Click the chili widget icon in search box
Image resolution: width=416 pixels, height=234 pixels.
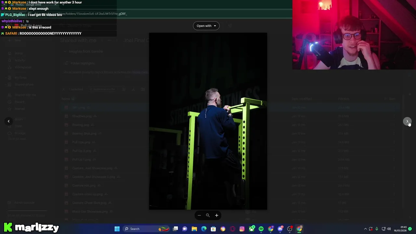164,229
